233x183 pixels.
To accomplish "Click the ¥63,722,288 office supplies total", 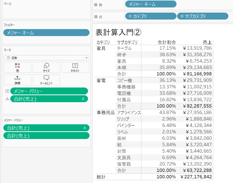I will tap(197, 170).
